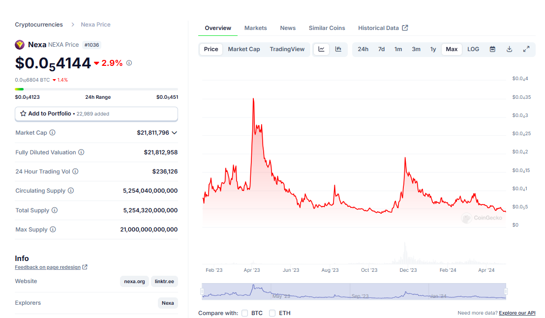Screen dimensions: 545x318
Task: Open Feedback on page redesign link
Action: (x=48, y=267)
